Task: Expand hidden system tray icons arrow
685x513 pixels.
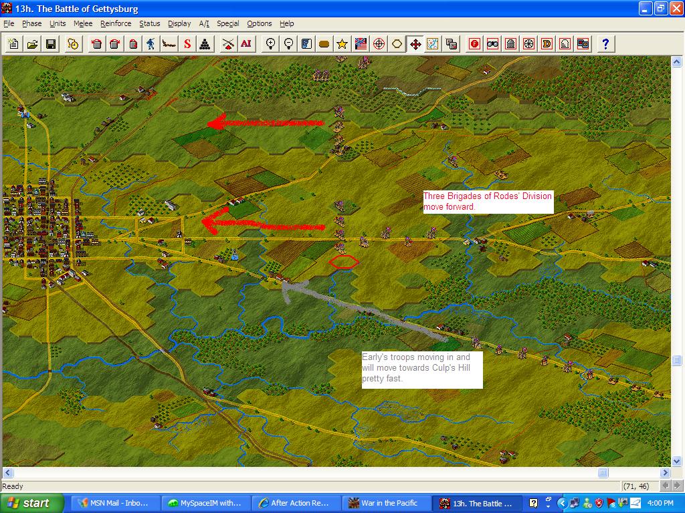Action: pos(562,504)
